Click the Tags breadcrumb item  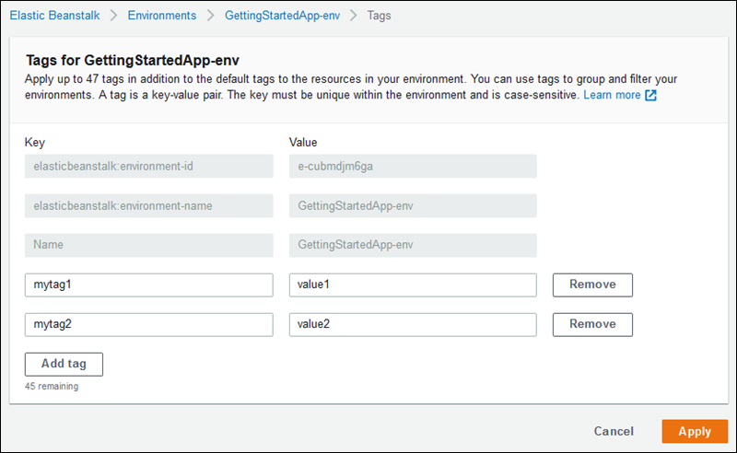point(379,16)
